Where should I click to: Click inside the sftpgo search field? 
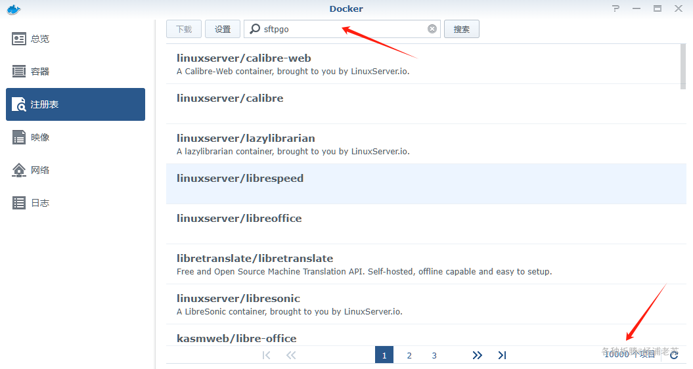pyautogui.click(x=342, y=29)
